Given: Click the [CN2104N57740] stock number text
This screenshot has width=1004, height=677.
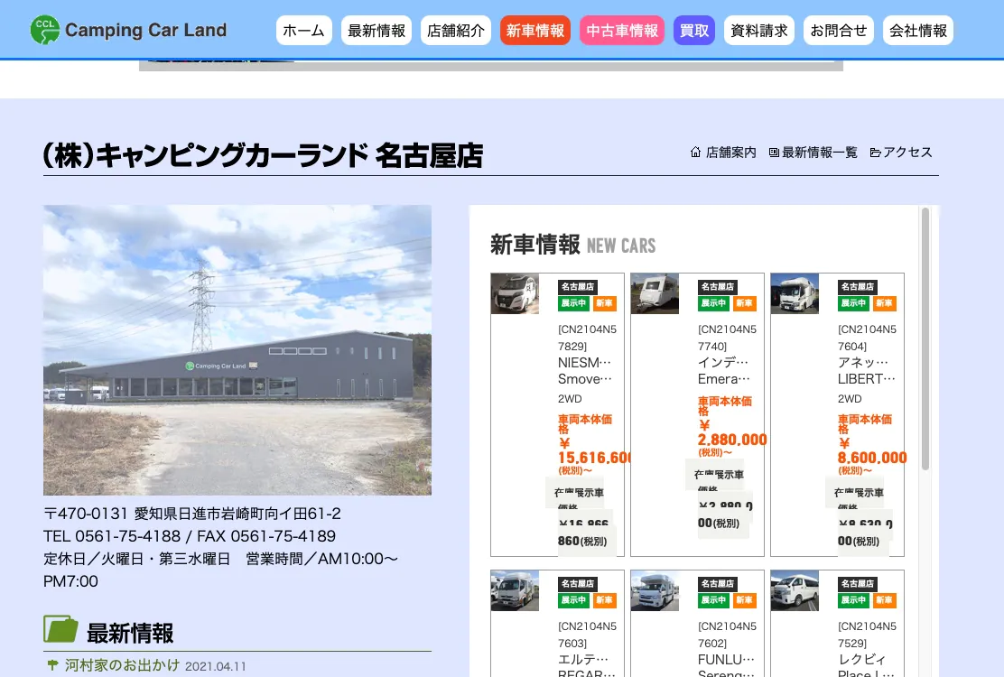Looking at the screenshot, I should [x=728, y=338].
